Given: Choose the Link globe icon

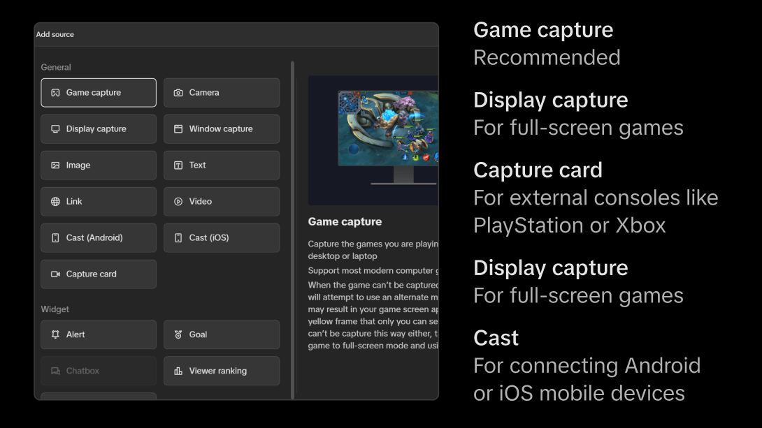Looking at the screenshot, I should pyautogui.click(x=55, y=202).
